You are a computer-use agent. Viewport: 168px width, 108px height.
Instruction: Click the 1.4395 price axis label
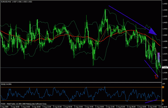[165, 41]
